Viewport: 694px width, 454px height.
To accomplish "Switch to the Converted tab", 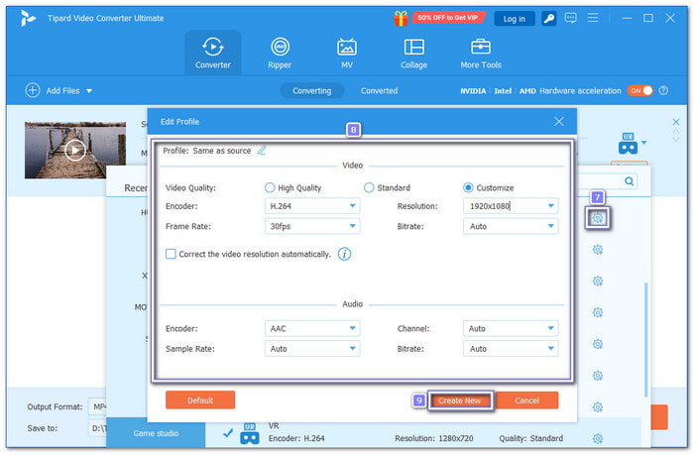I will pyautogui.click(x=379, y=90).
